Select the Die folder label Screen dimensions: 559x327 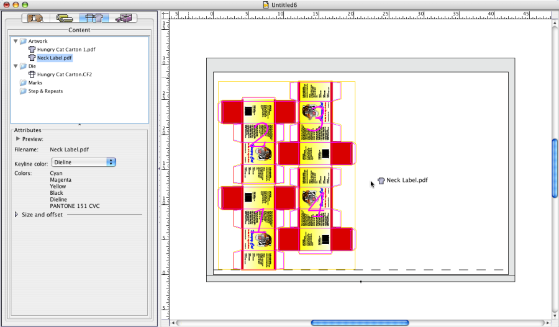point(32,66)
